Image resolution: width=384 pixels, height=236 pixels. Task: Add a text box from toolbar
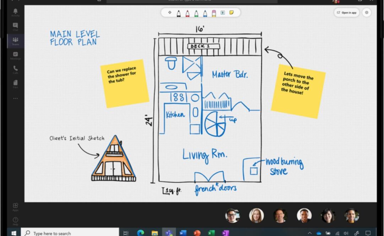click(x=223, y=13)
